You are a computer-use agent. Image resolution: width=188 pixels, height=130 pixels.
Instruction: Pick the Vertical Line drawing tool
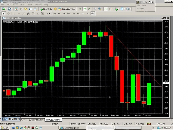[14, 14]
